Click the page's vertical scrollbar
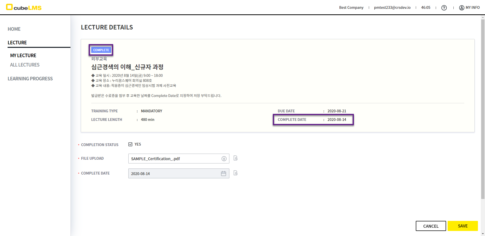Screen dimensions: 485x236 tap(483, 108)
